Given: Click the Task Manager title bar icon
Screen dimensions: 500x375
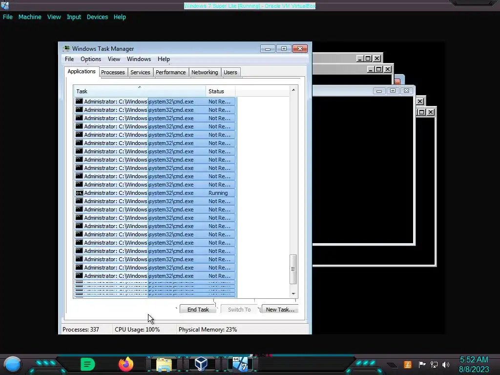Looking at the screenshot, I should pyautogui.click(x=66, y=48).
